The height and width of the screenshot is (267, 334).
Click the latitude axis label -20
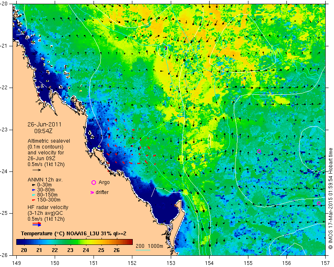tap(4, 4)
